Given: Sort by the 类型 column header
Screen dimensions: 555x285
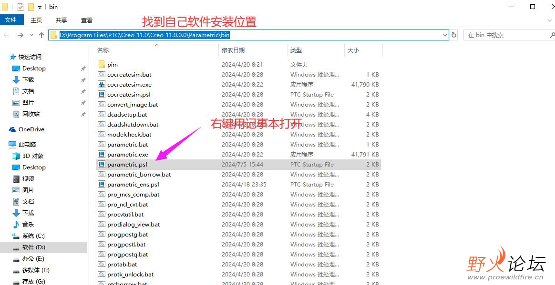Looking at the screenshot, I should tap(296, 50).
